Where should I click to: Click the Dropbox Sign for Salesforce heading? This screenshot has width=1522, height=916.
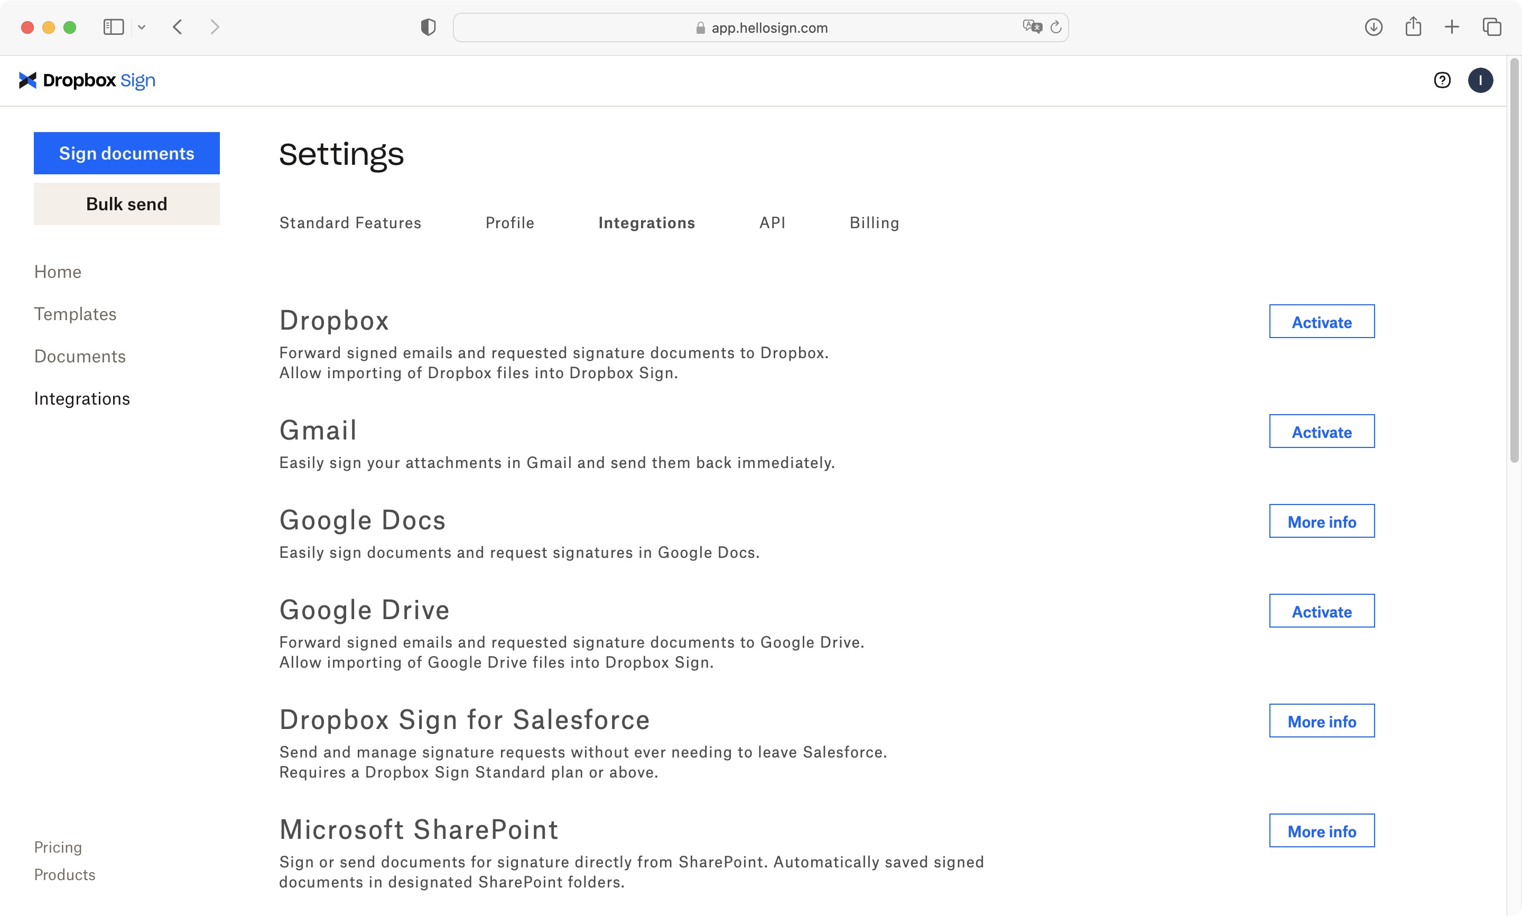(465, 719)
